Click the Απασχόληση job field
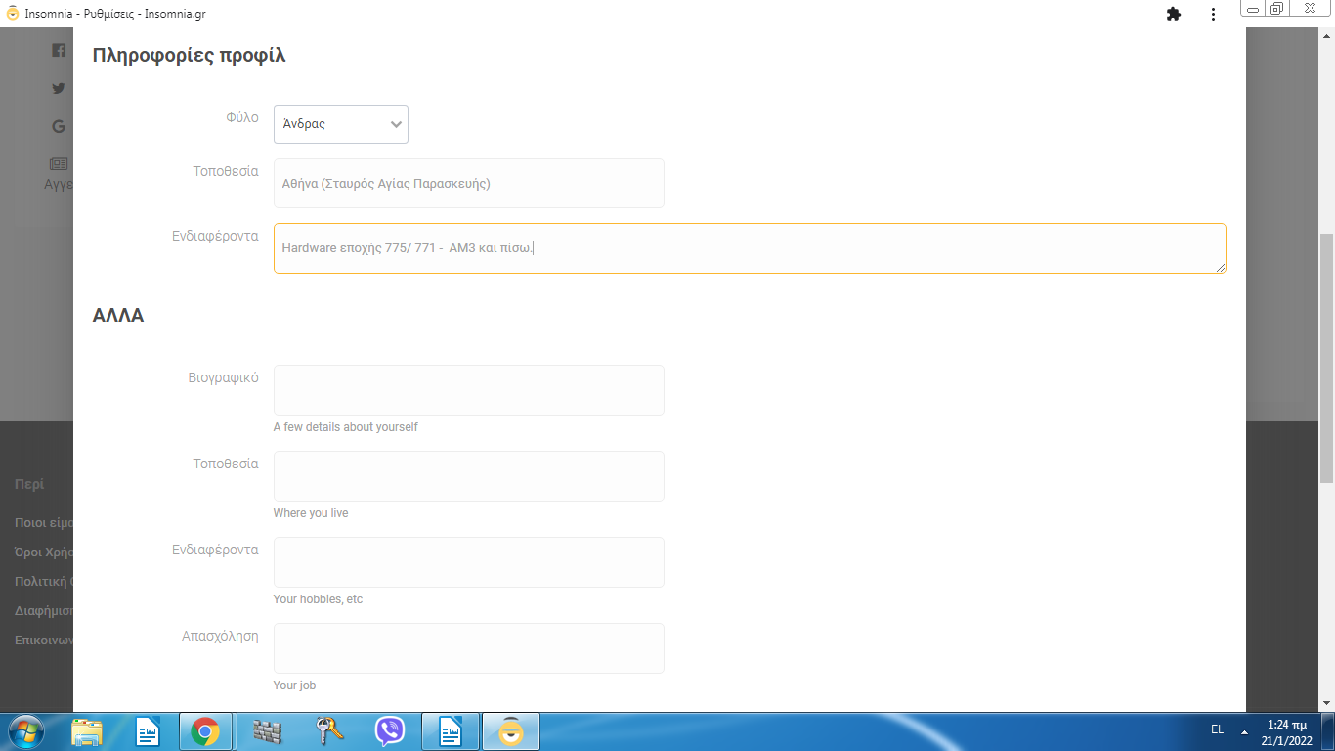1335x751 pixels. point(469,648)
